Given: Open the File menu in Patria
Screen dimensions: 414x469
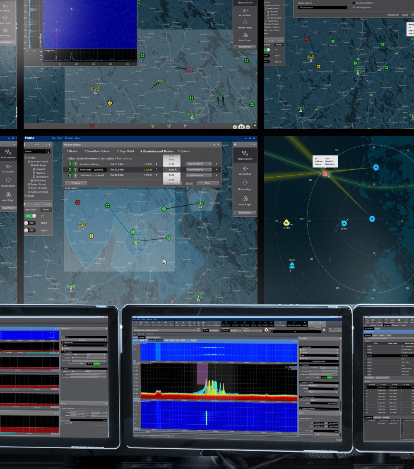Looking at the screenshot, I should click(53, 138).
